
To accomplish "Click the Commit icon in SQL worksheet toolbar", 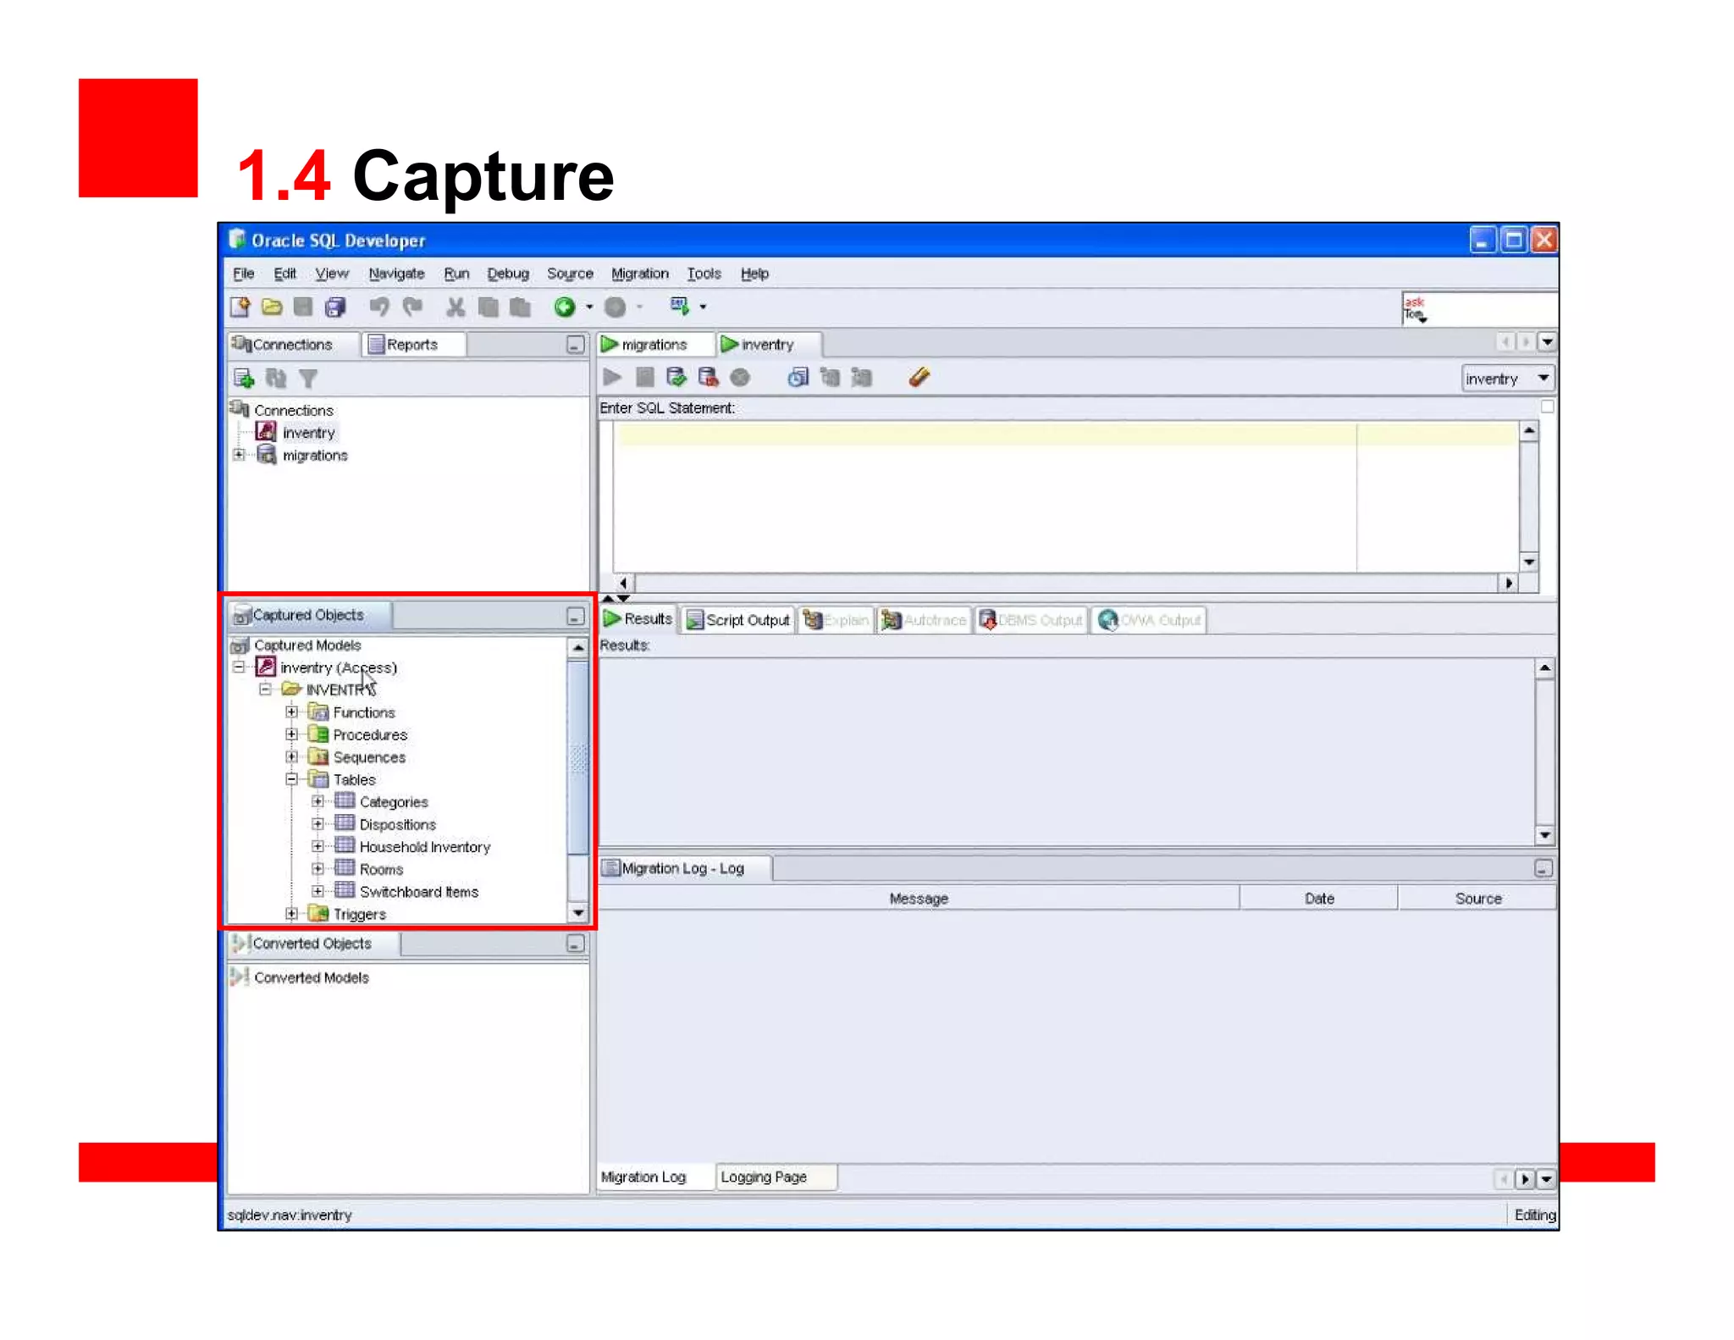I will pyautogui.click(x=676, y=378).
